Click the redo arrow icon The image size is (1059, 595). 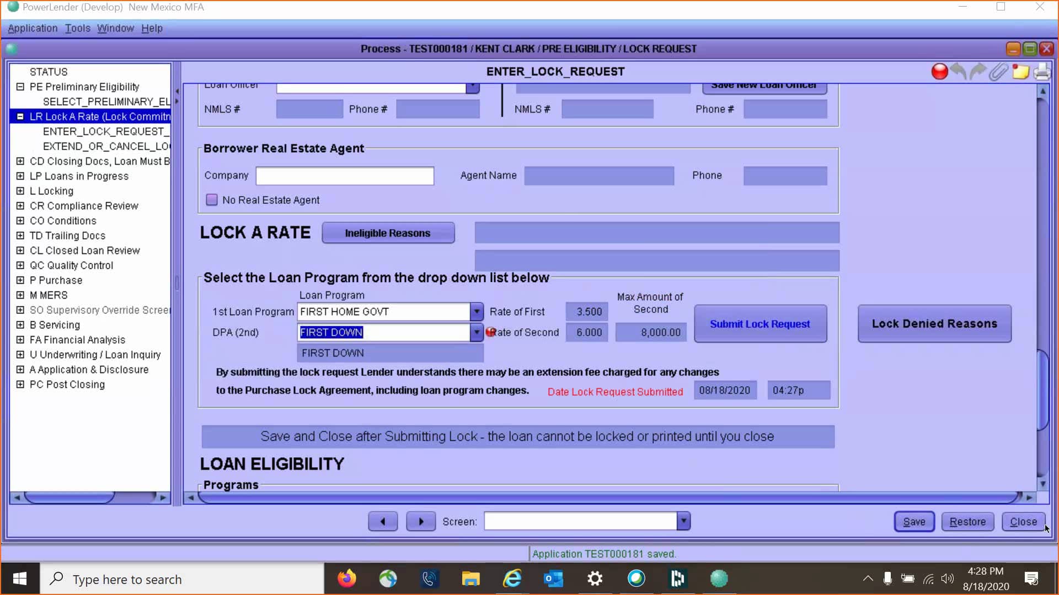coord(977,71)
